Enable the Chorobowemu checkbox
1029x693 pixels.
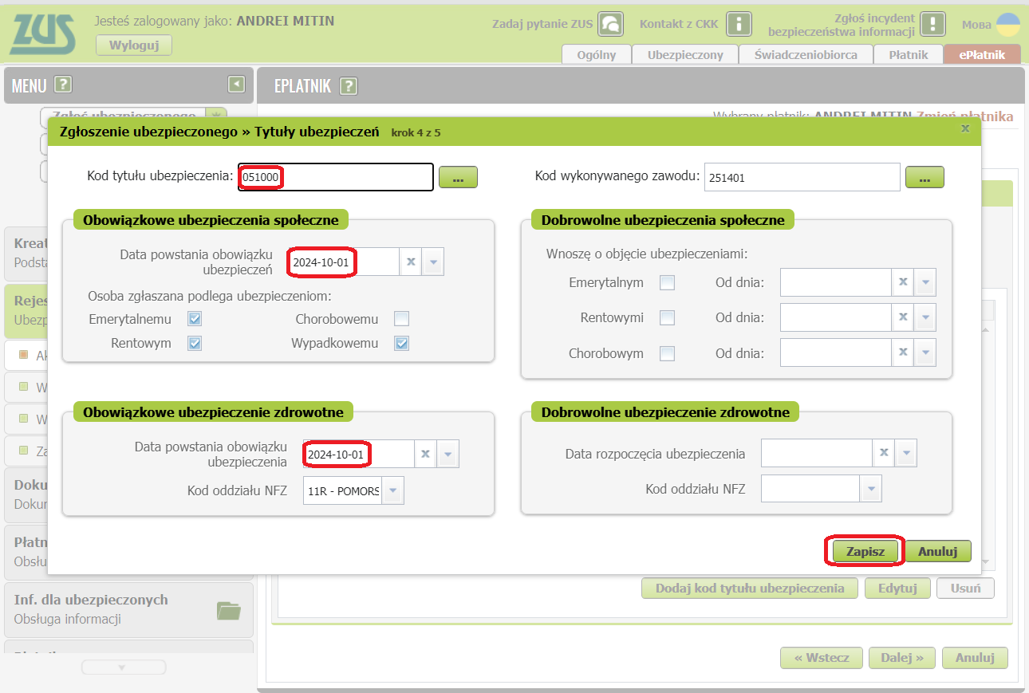click(401, 319)
